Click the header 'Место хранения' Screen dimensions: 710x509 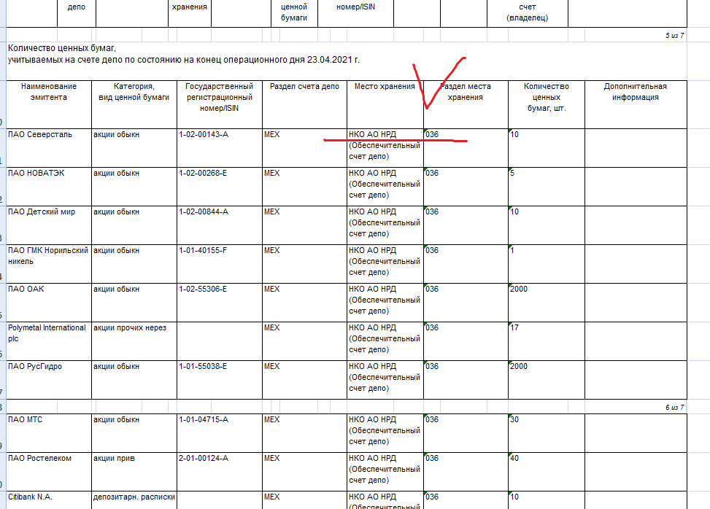pyautogui.click(x=385, y=104)
